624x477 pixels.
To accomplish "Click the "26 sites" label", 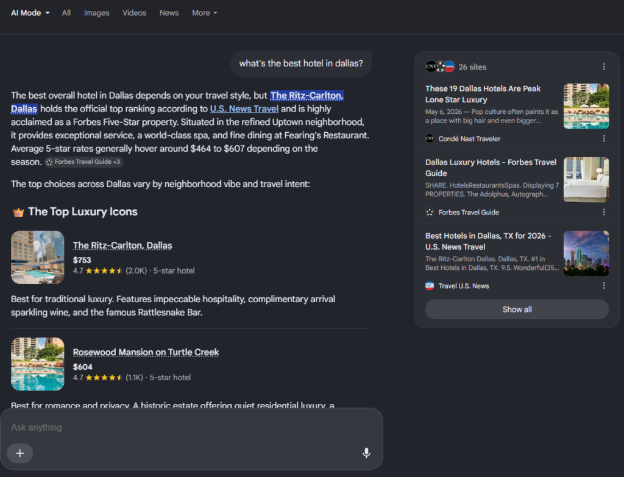I will (472, 67).
